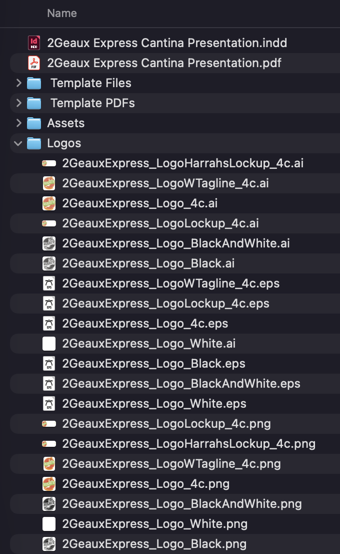Click icon of LogoLockup_4c.ai file
340x554 pixels.
click(x=49, y=223)
